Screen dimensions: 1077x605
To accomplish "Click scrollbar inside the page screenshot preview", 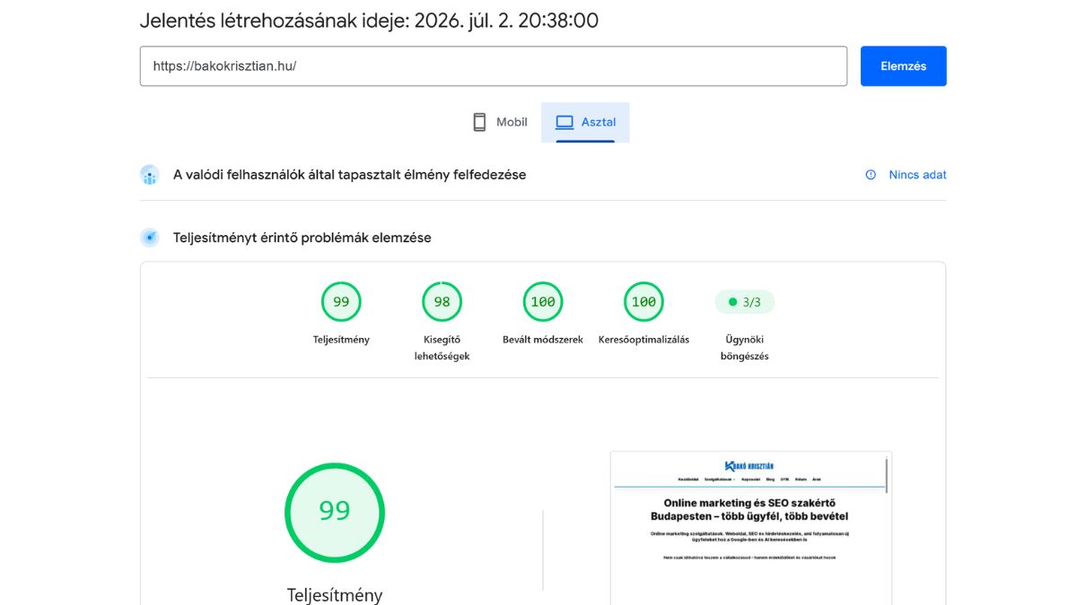I will [887, 475].
